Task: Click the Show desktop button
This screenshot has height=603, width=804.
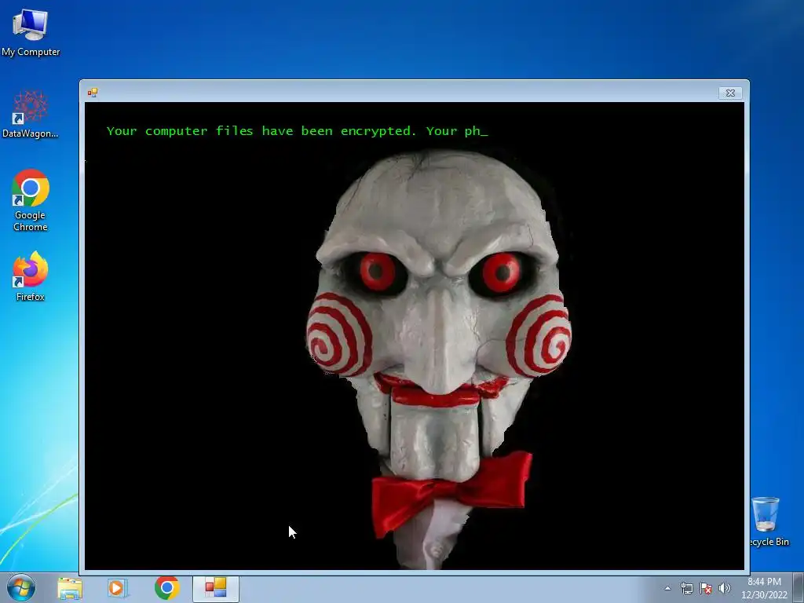Action: 799,588
